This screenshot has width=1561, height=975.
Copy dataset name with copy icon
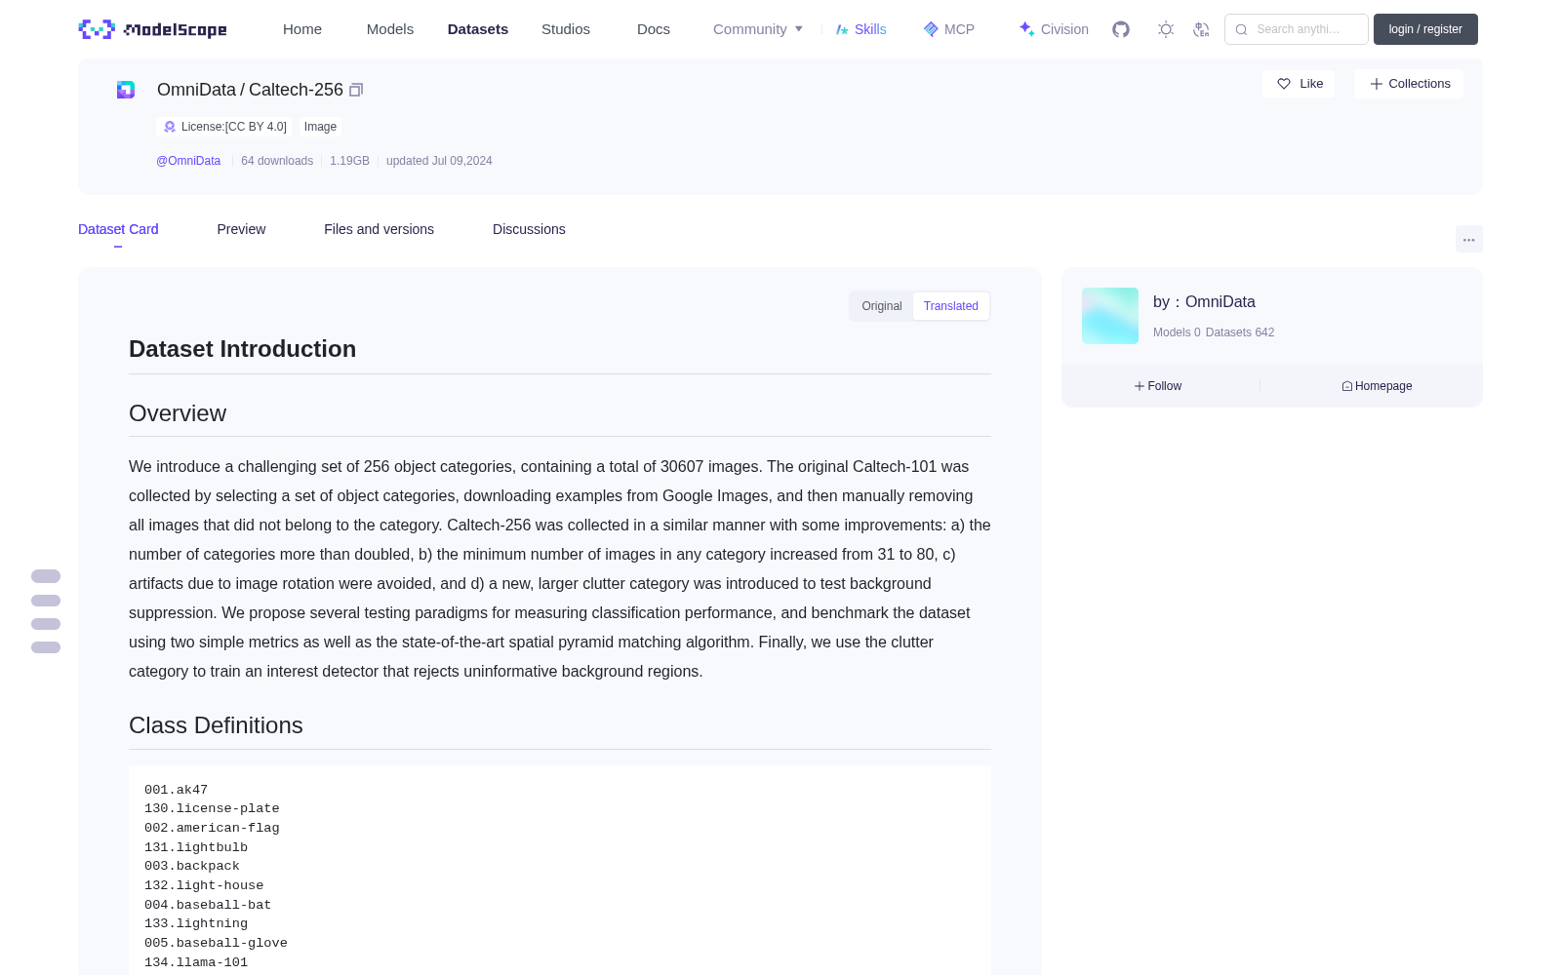pyautogui.click(x=356, y=90)
